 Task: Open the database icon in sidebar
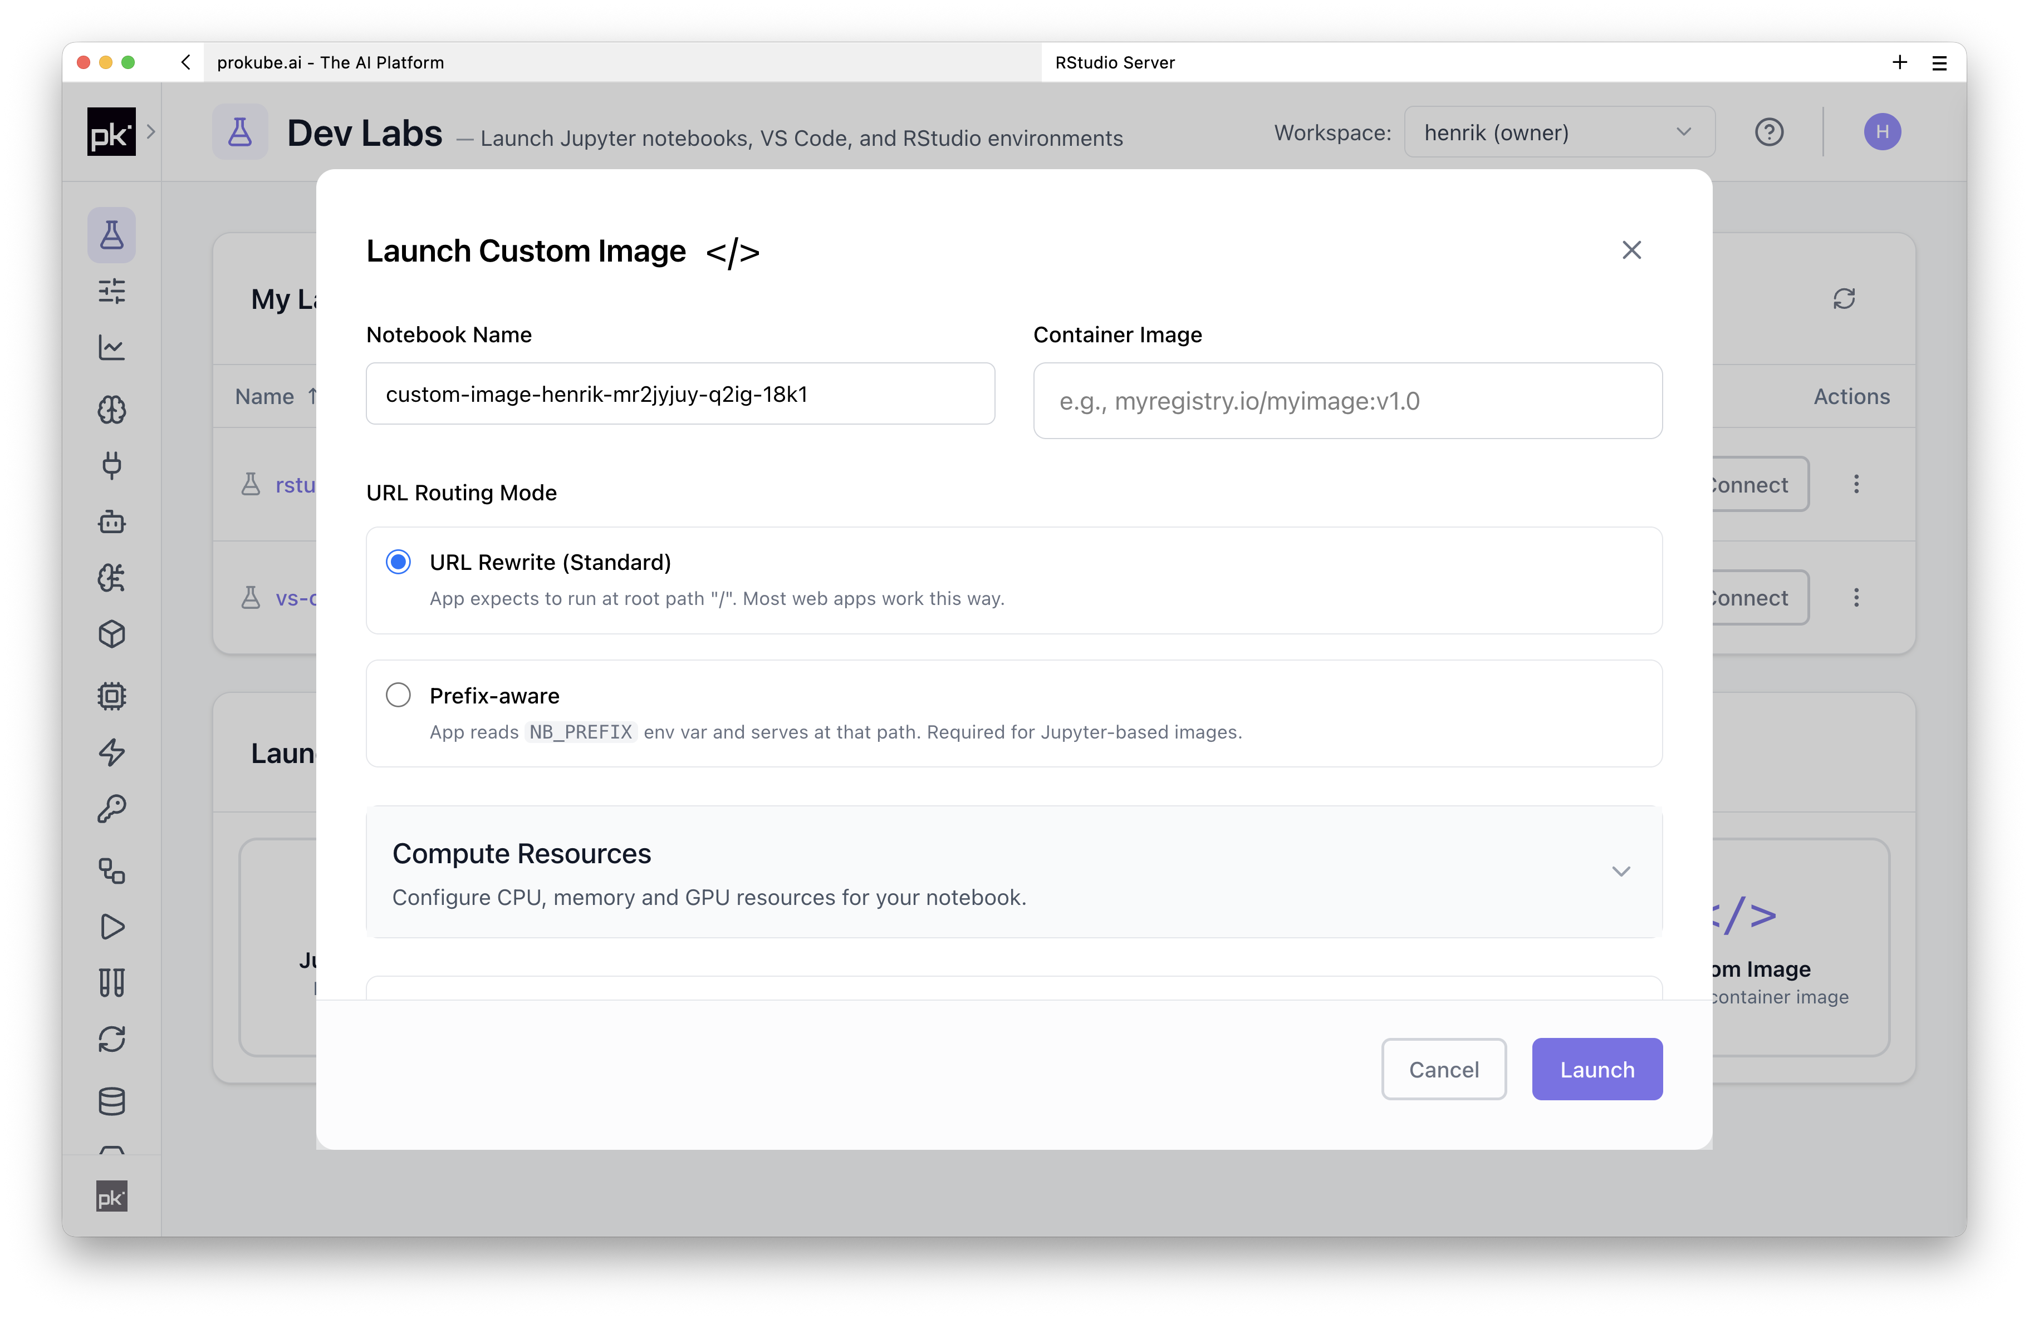pos(112,1101)
